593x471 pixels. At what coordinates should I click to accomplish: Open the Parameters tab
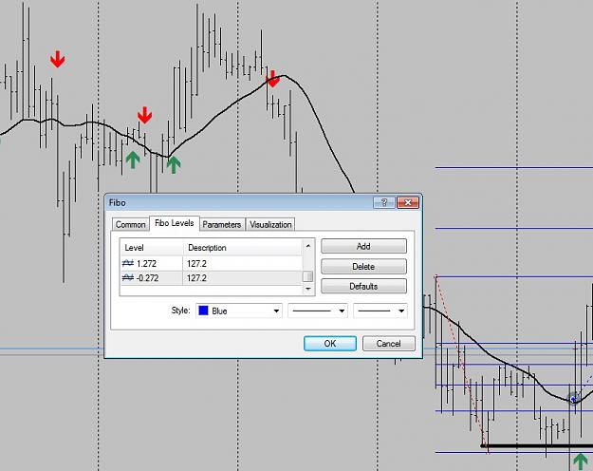click(x=222, y=224)
